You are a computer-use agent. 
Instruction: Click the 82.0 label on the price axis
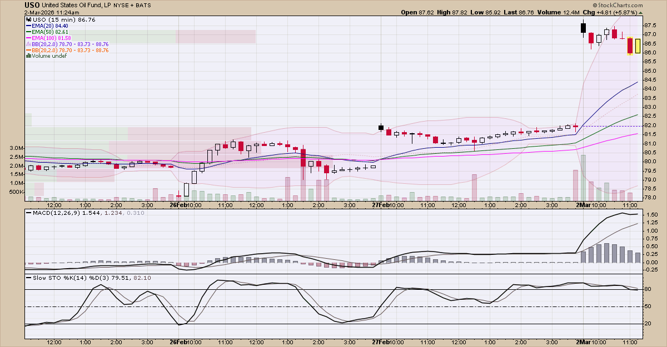651,125
